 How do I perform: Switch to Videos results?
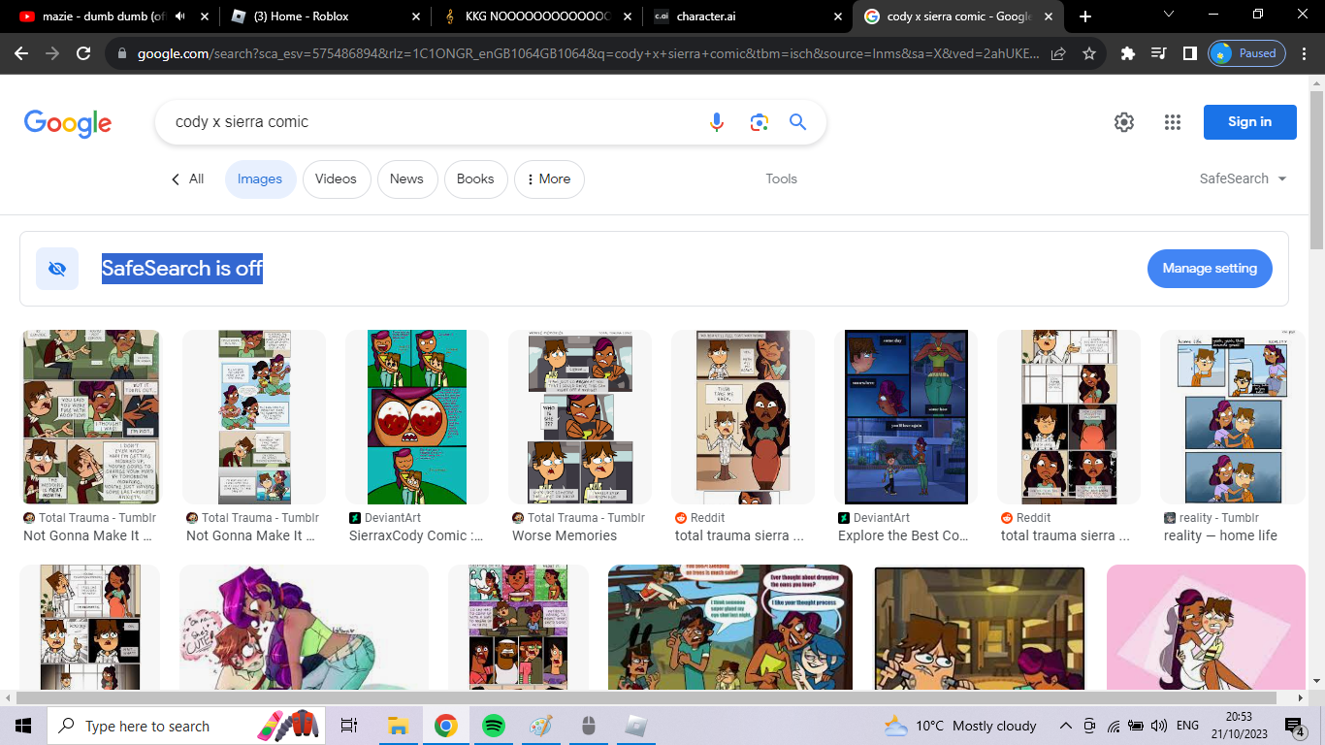(x=336, y=179)
